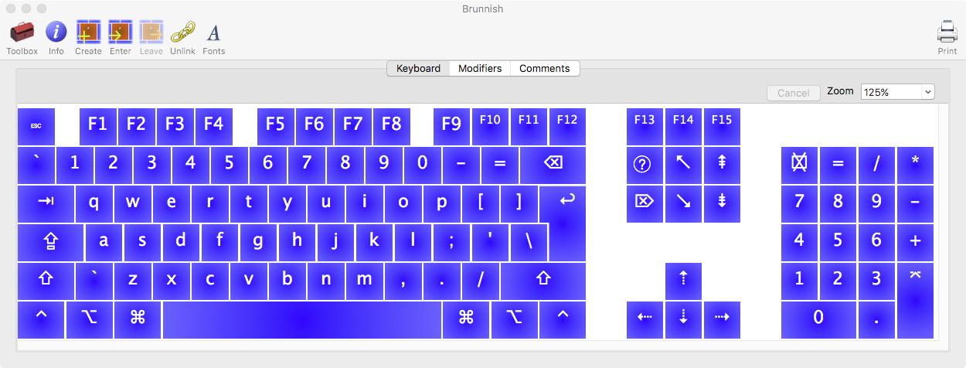Screen dimensions: 966x368
Task: Click the Help key with question mark
Action: pyautogui.click(x=644, y=165)
